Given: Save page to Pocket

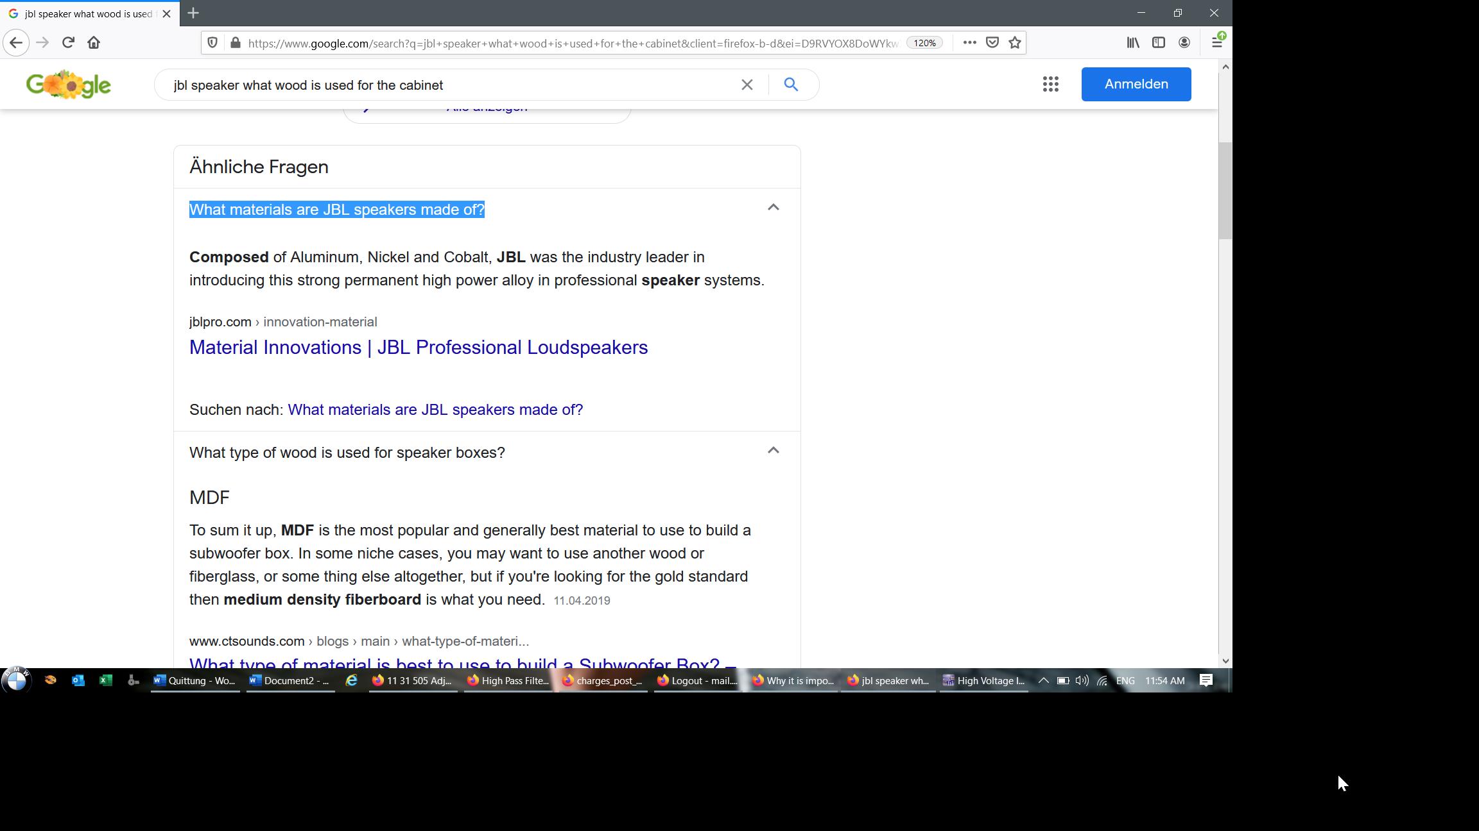Looking at the screenshot, I should click(x=992, y=43).
